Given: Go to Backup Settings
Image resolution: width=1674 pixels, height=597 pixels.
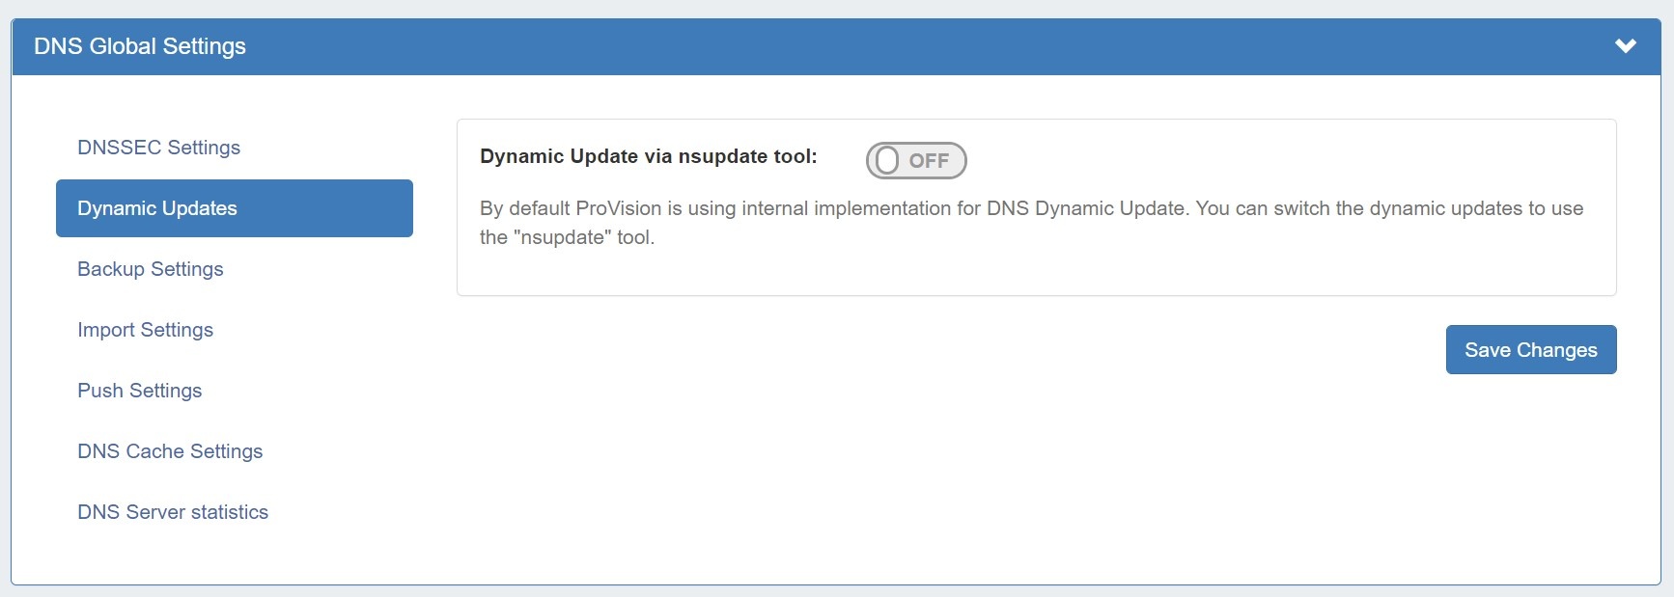Looking at the screenshot, I should click(x=151, y=269).
